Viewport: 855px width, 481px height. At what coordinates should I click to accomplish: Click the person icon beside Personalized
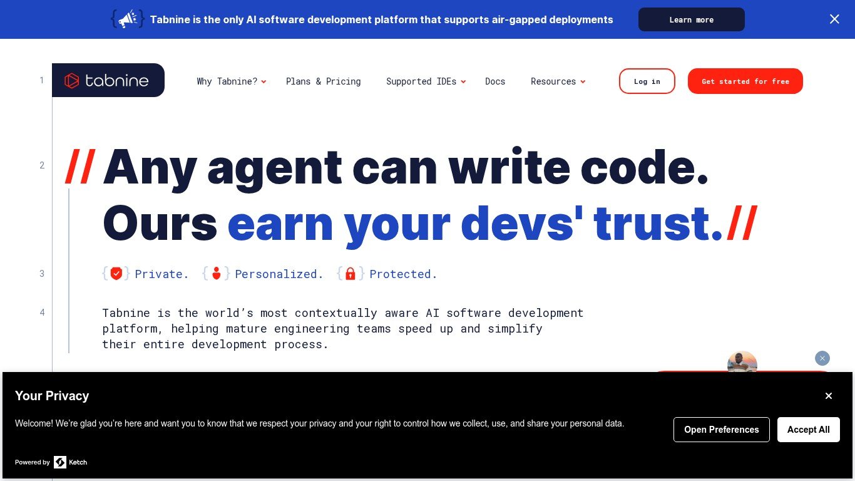coord(216,274)
